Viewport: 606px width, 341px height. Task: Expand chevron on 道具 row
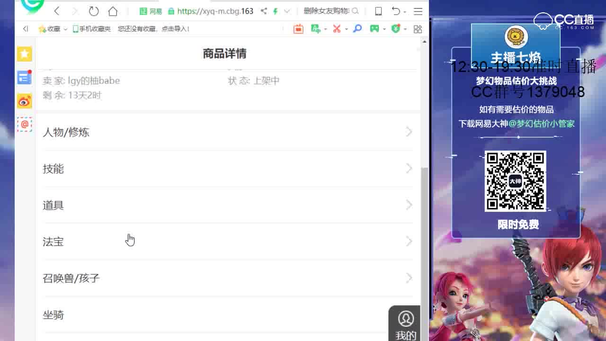click(x=409, y=205)
